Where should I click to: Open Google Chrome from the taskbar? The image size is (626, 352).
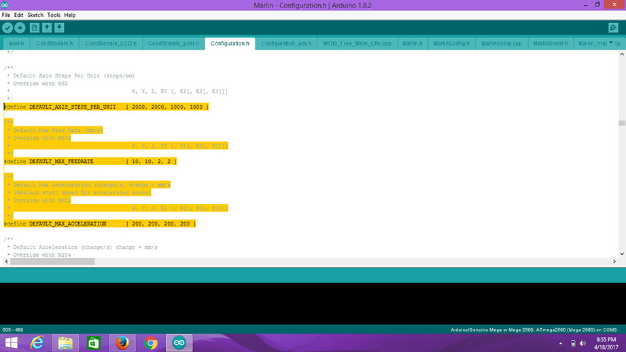pos(151,342)
